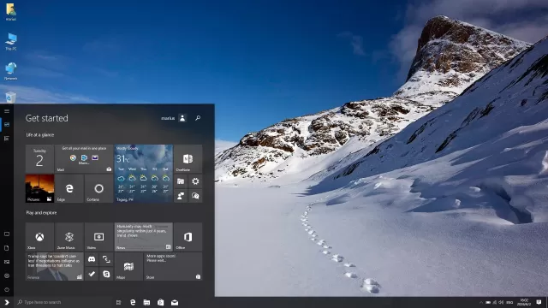Click the tablet-mode icon in Start sidebar

coord(7,234)
